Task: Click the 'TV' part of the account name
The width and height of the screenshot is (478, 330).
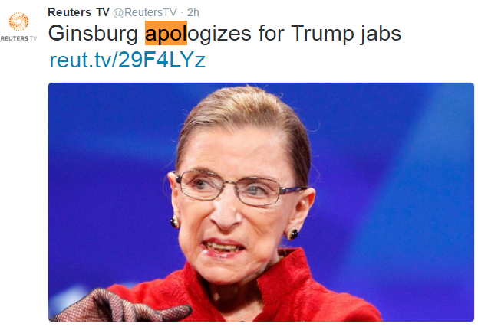Action: [x=103, y=12]
